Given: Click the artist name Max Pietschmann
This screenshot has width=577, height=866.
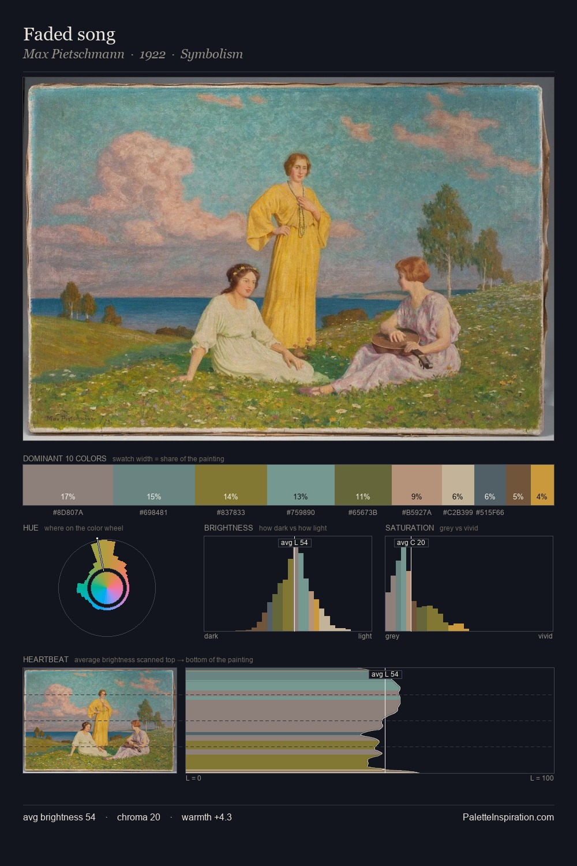Looking at the screenshot, I should pos(73,54).
